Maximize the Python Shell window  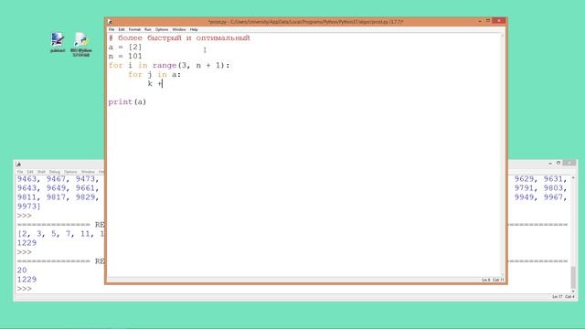click(x=558, y=163)
